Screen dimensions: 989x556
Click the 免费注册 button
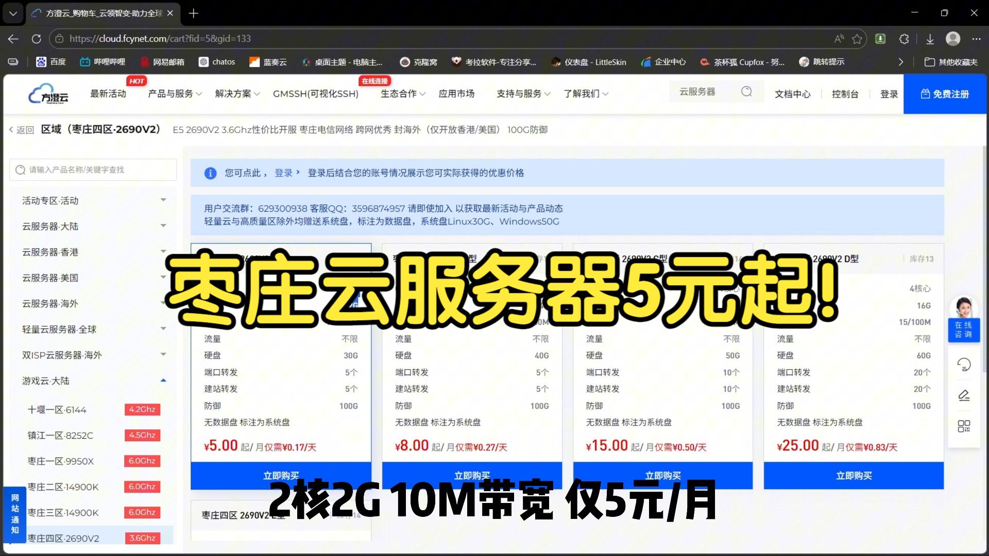945,94
